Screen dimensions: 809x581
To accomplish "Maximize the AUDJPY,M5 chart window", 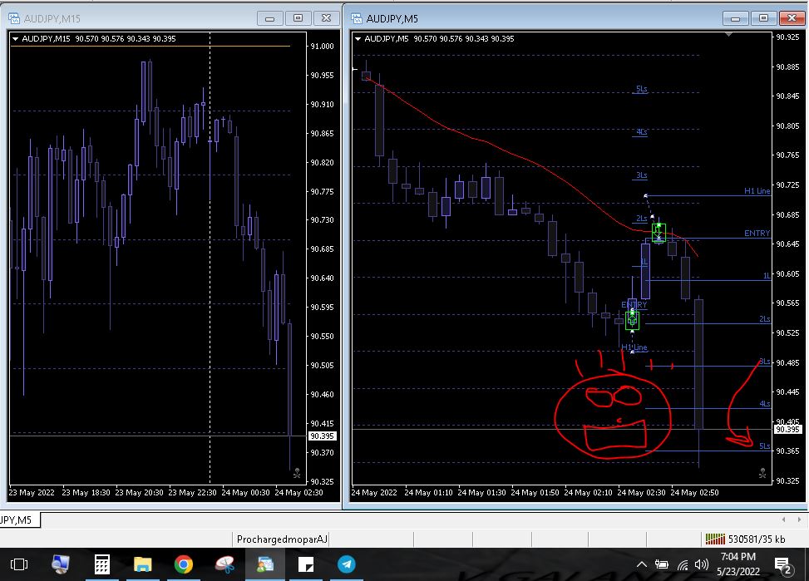I will [x=763, y=18].
